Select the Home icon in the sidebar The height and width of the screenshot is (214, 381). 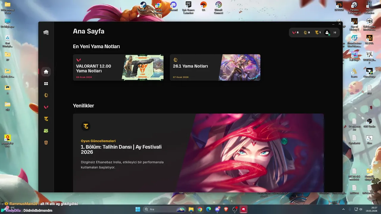(x=46, y=72)
